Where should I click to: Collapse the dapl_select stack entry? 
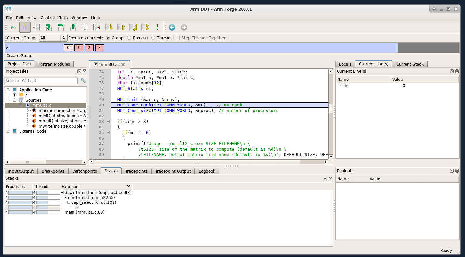[69, 202]
